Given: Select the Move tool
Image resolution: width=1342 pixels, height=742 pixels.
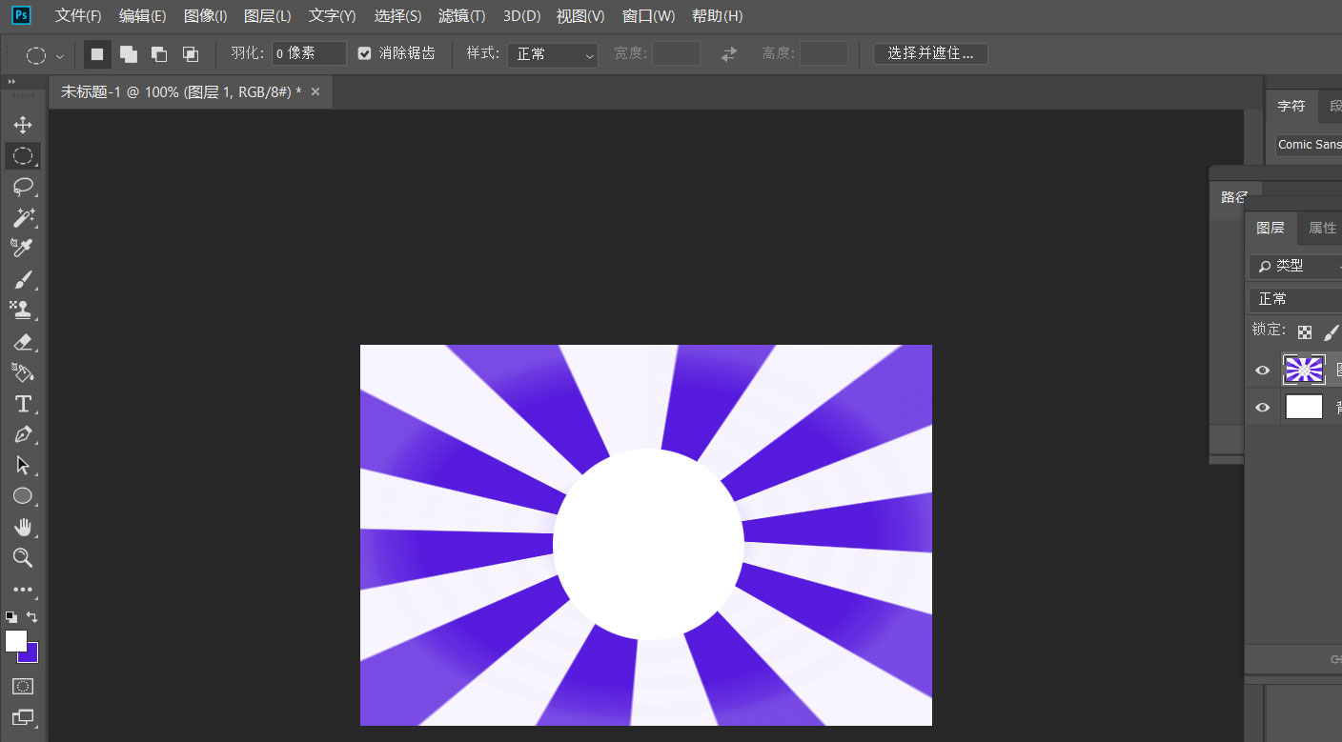Looking at the screenshot, I should pyautogui.click(x=23, y=124).
